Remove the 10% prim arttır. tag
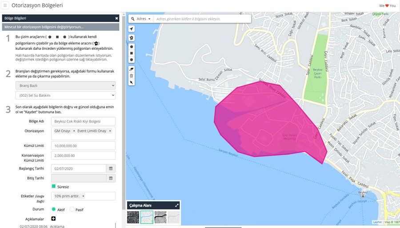400x228 pixels. (83, 196)
